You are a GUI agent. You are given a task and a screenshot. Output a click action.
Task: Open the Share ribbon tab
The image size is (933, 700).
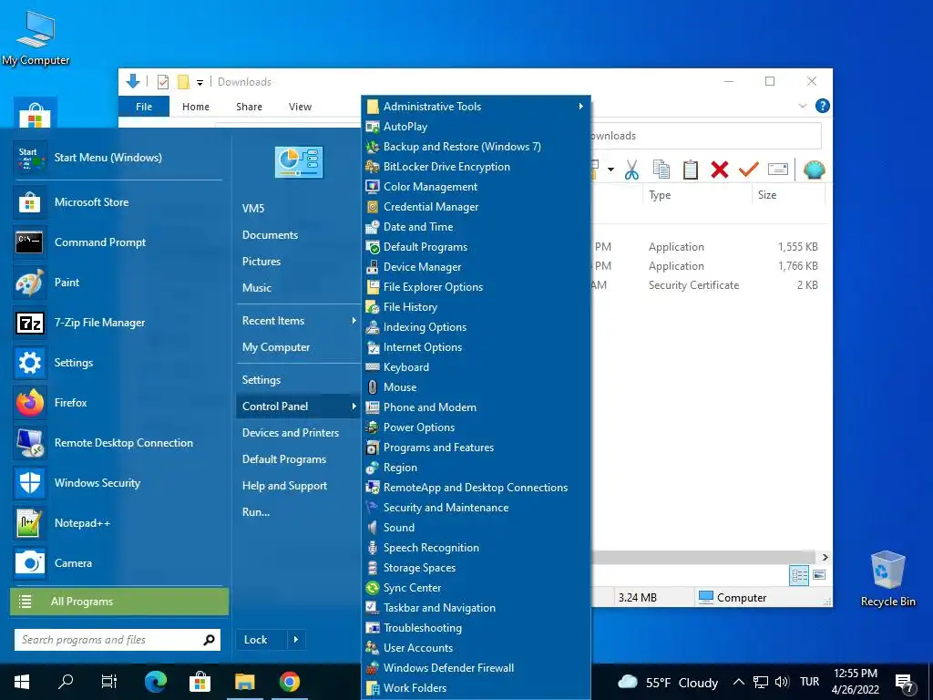(x=249, y=107)
